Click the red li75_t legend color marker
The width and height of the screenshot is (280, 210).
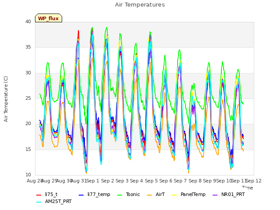pos(39,195)
